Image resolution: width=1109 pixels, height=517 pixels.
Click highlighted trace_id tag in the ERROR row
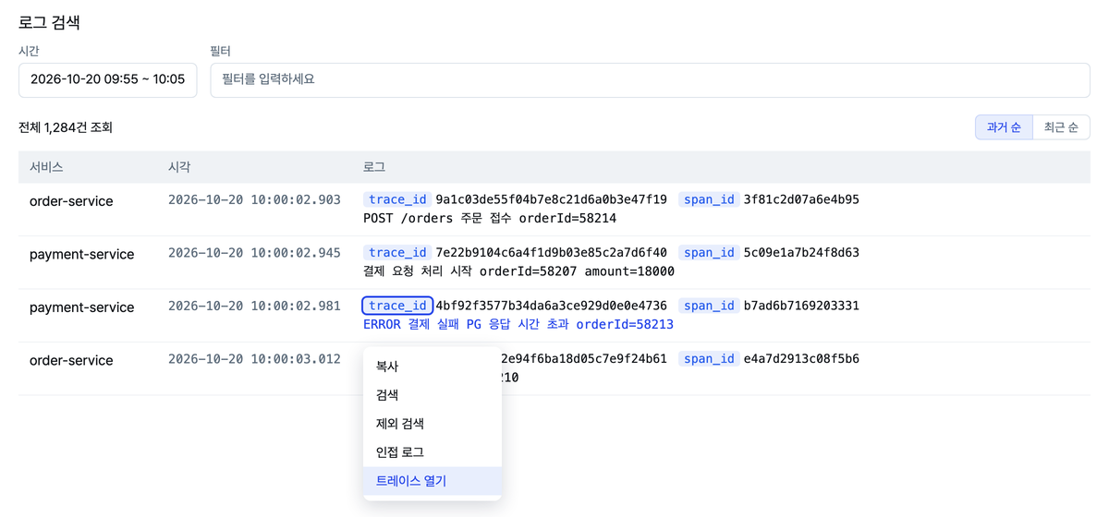pos(397,306)
